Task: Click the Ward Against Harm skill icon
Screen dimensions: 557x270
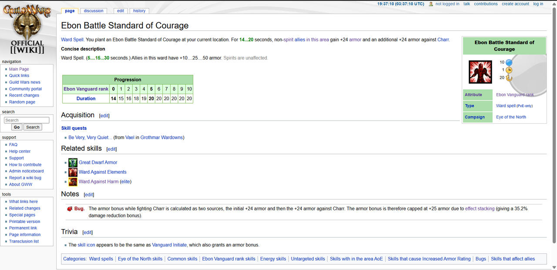Action: point(73,182)
